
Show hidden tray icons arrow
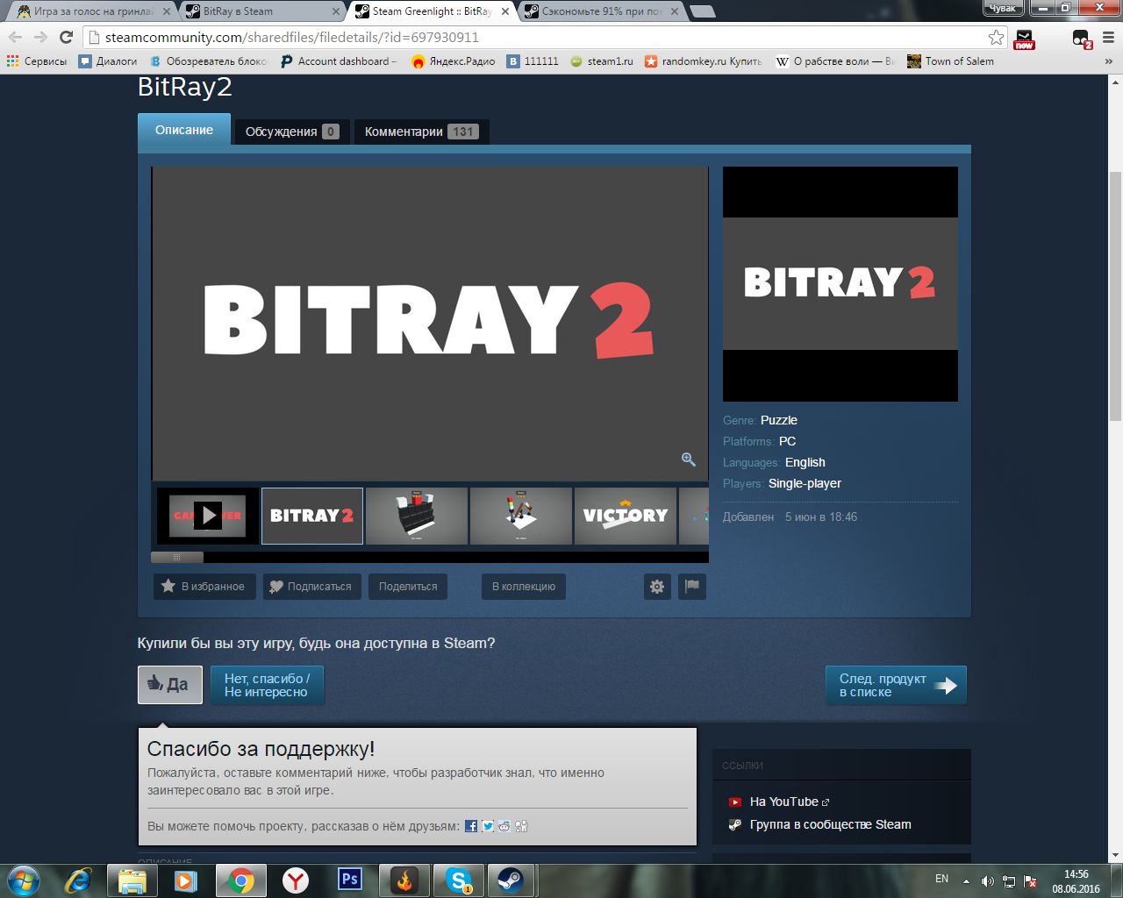(x=966, y=881)
